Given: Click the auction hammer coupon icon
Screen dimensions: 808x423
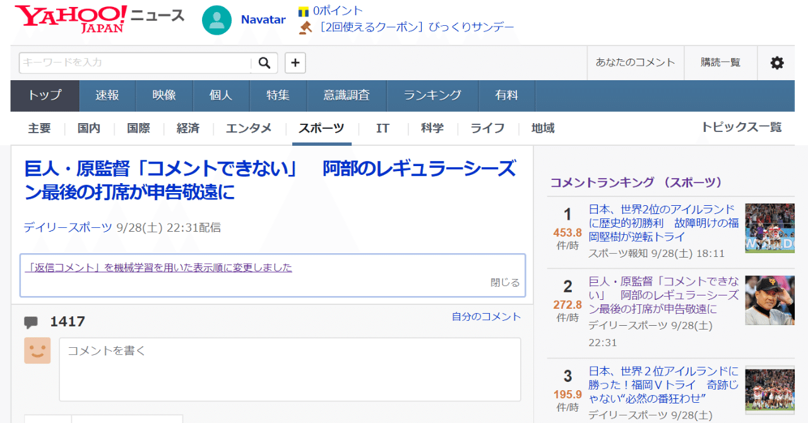Looking at the screenshot, I should [306, 27].
